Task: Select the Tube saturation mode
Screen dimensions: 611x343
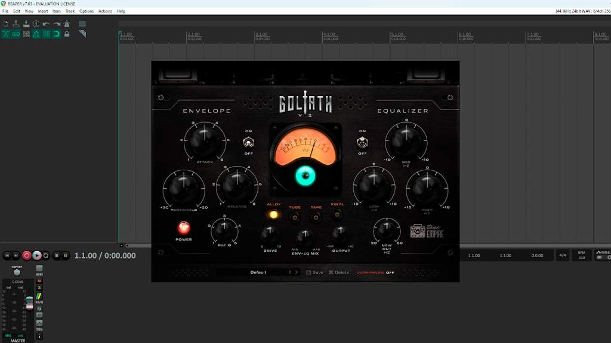Action: click(295, 217)
